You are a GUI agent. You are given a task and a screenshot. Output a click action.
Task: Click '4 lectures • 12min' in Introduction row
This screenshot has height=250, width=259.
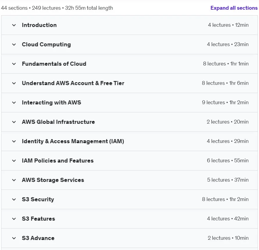tap(228, 25)
